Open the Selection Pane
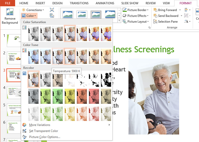 pos(165,22)
